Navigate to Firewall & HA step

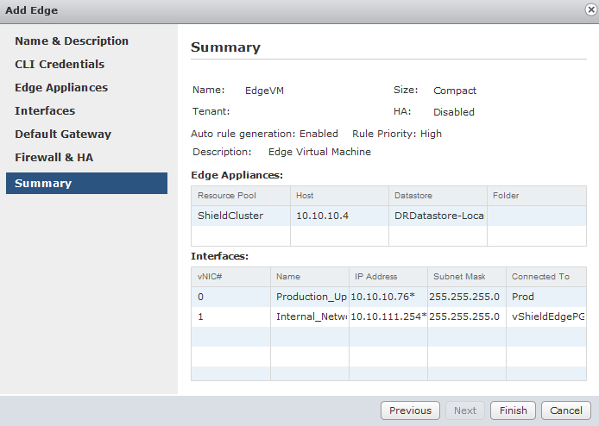pyautogui.click(x=54, y=158)
